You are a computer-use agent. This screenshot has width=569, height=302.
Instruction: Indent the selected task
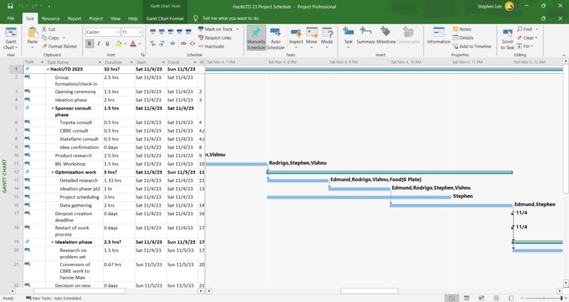pos(162,44)
